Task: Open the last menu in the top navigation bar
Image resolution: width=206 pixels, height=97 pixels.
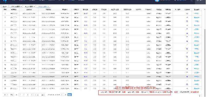Action: (x=81, y=1)
